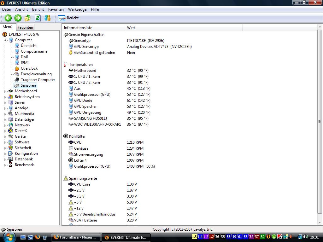Open the Werkzeuge menu

pos(77,9)
